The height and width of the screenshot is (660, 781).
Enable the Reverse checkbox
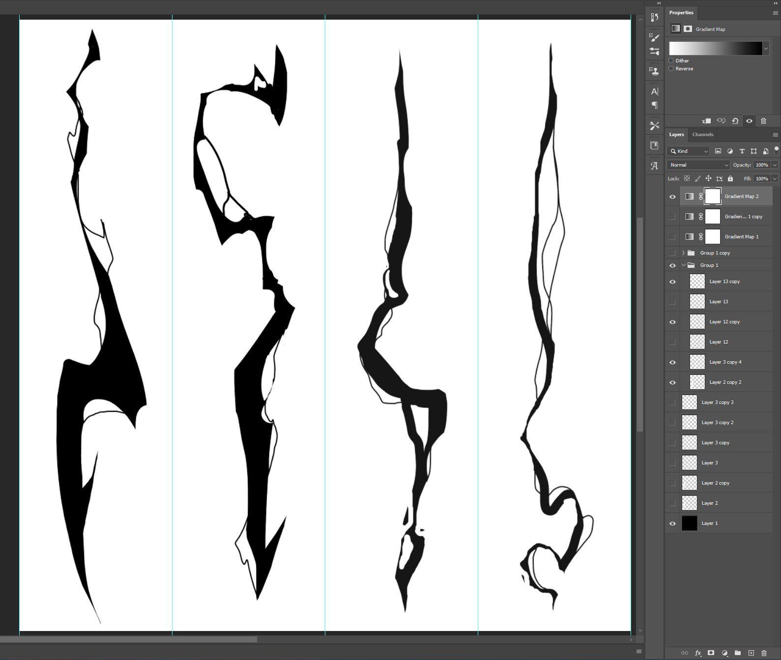pos(671,68)
